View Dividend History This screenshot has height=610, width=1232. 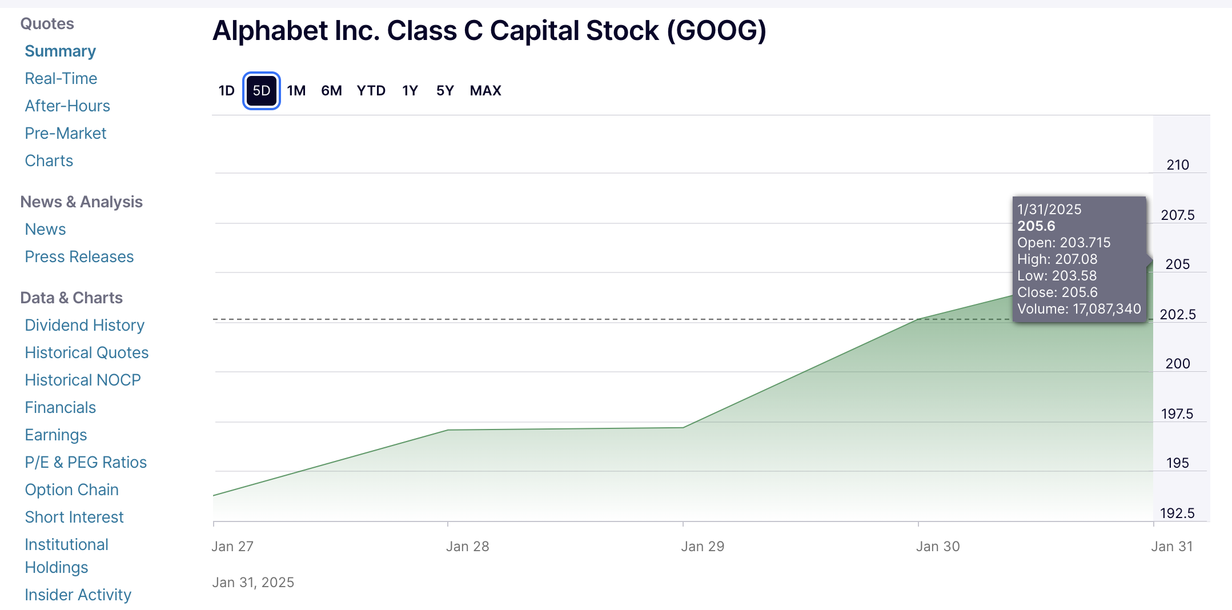click(x=85, y=325)
